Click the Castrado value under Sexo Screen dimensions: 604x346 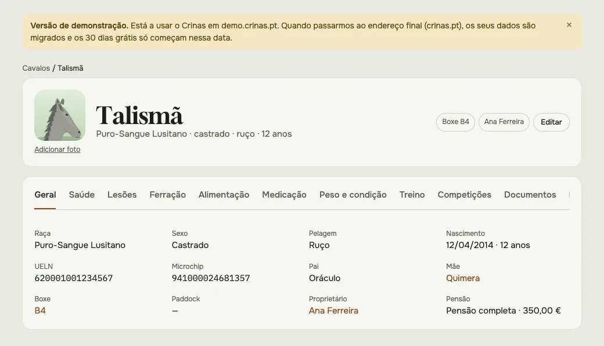click(190, 245)
